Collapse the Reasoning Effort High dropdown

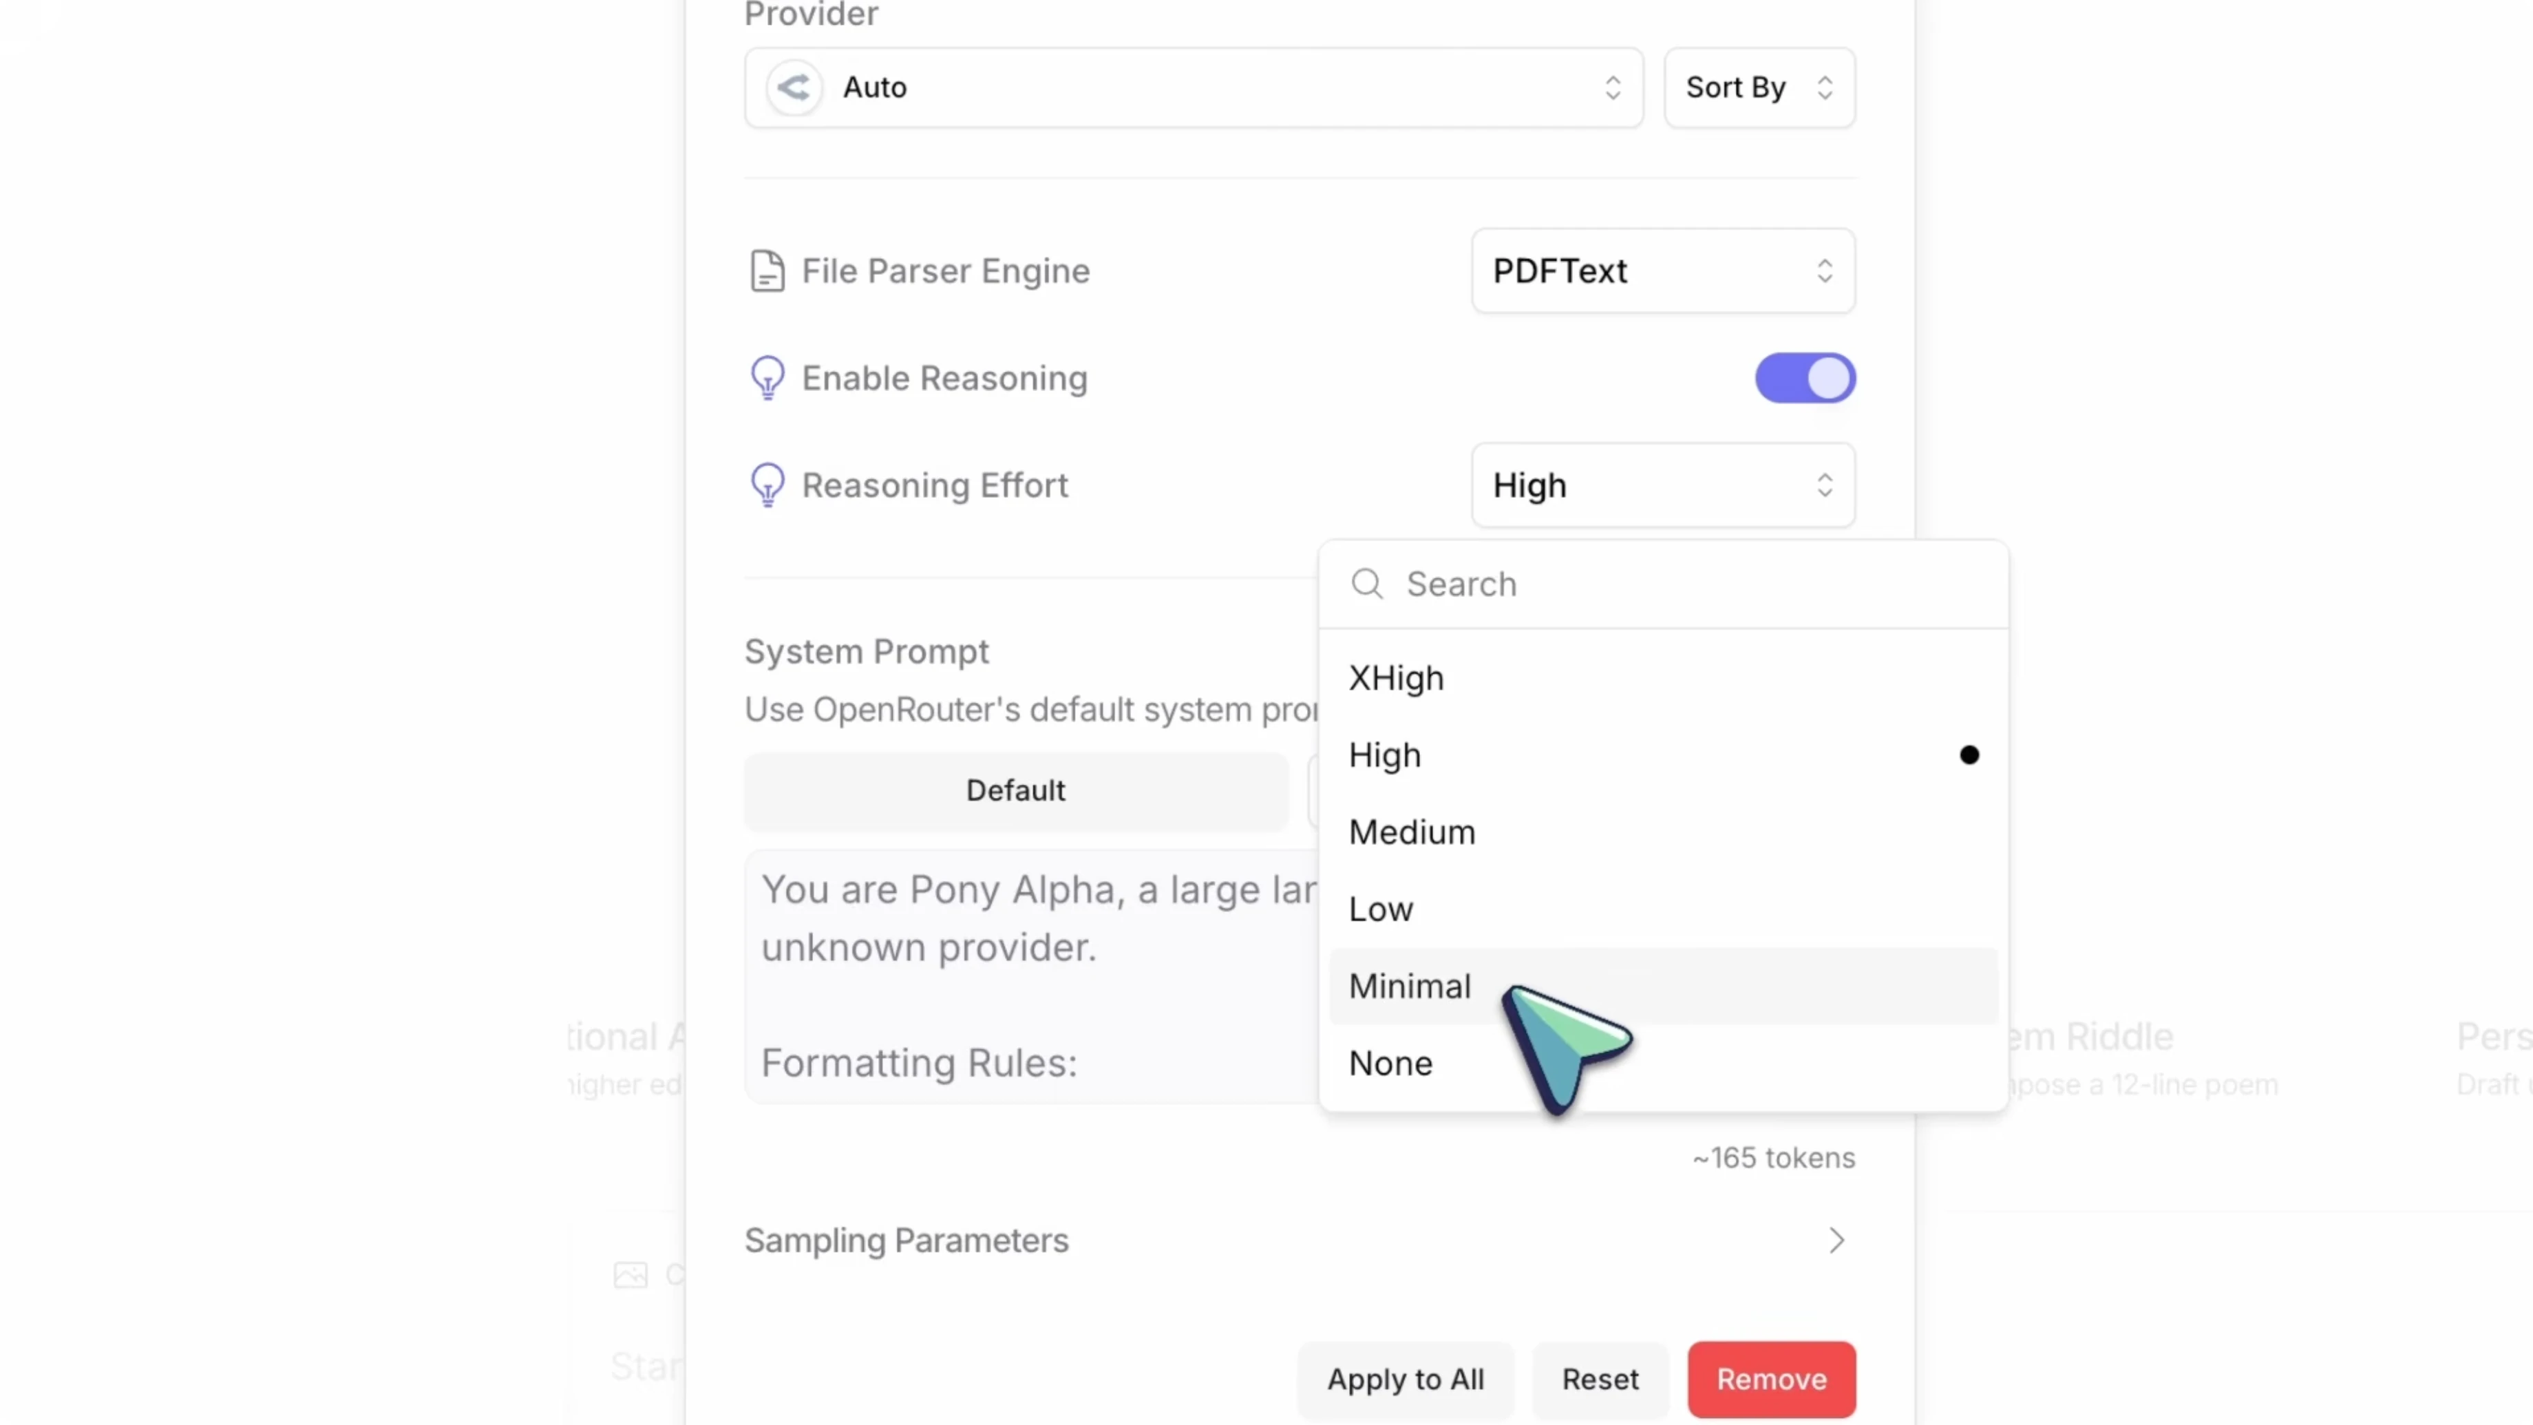(1663, 485)
